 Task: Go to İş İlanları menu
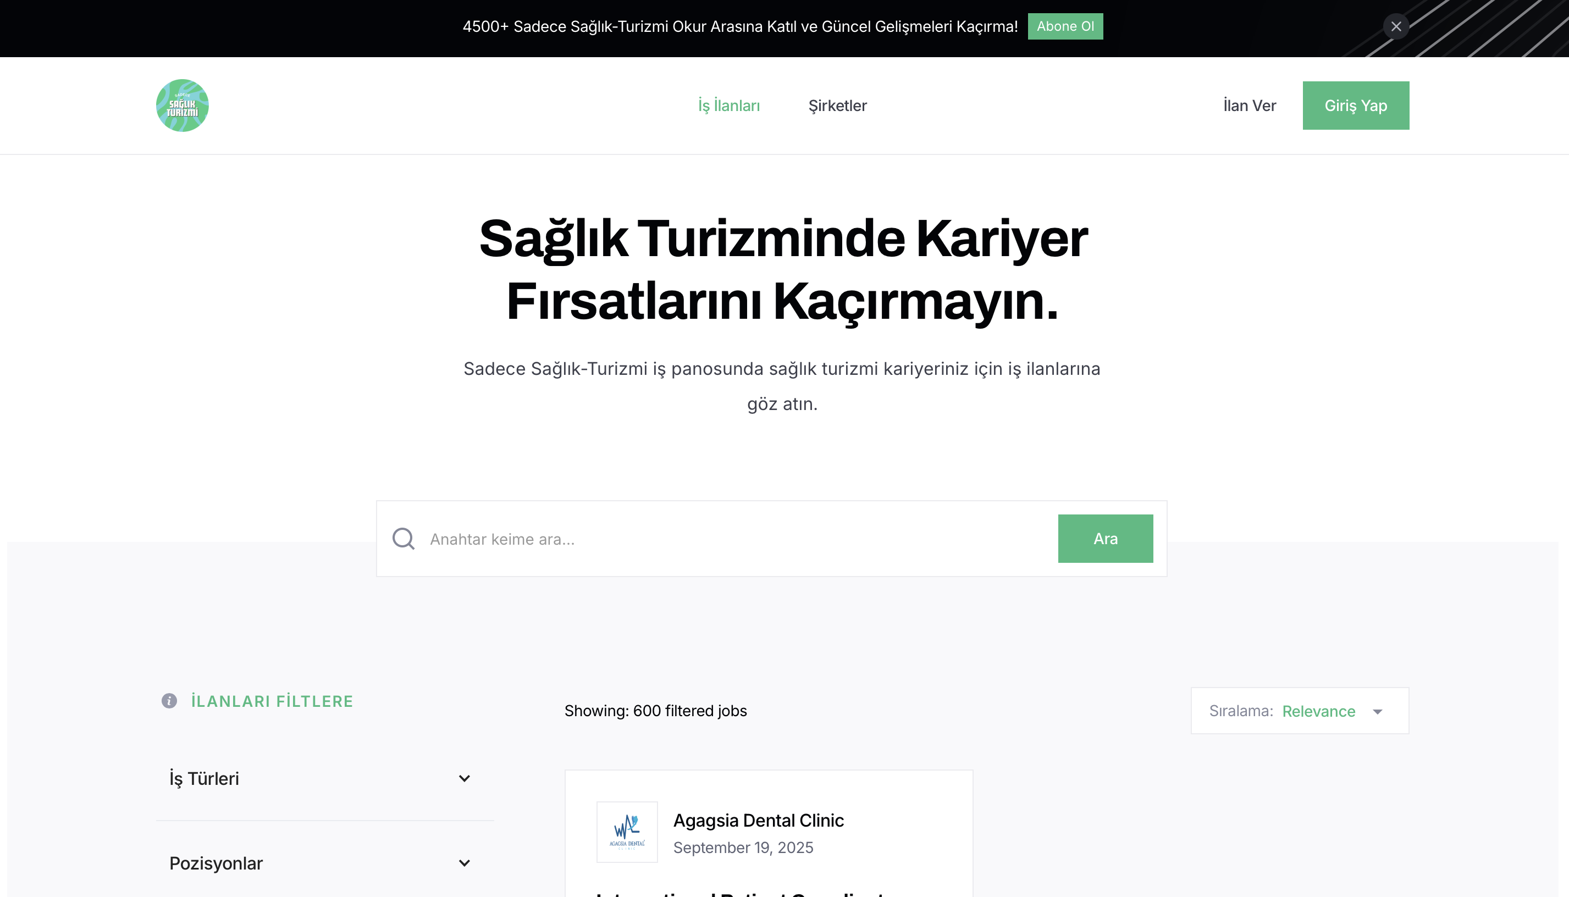click(x=729, y=106)
